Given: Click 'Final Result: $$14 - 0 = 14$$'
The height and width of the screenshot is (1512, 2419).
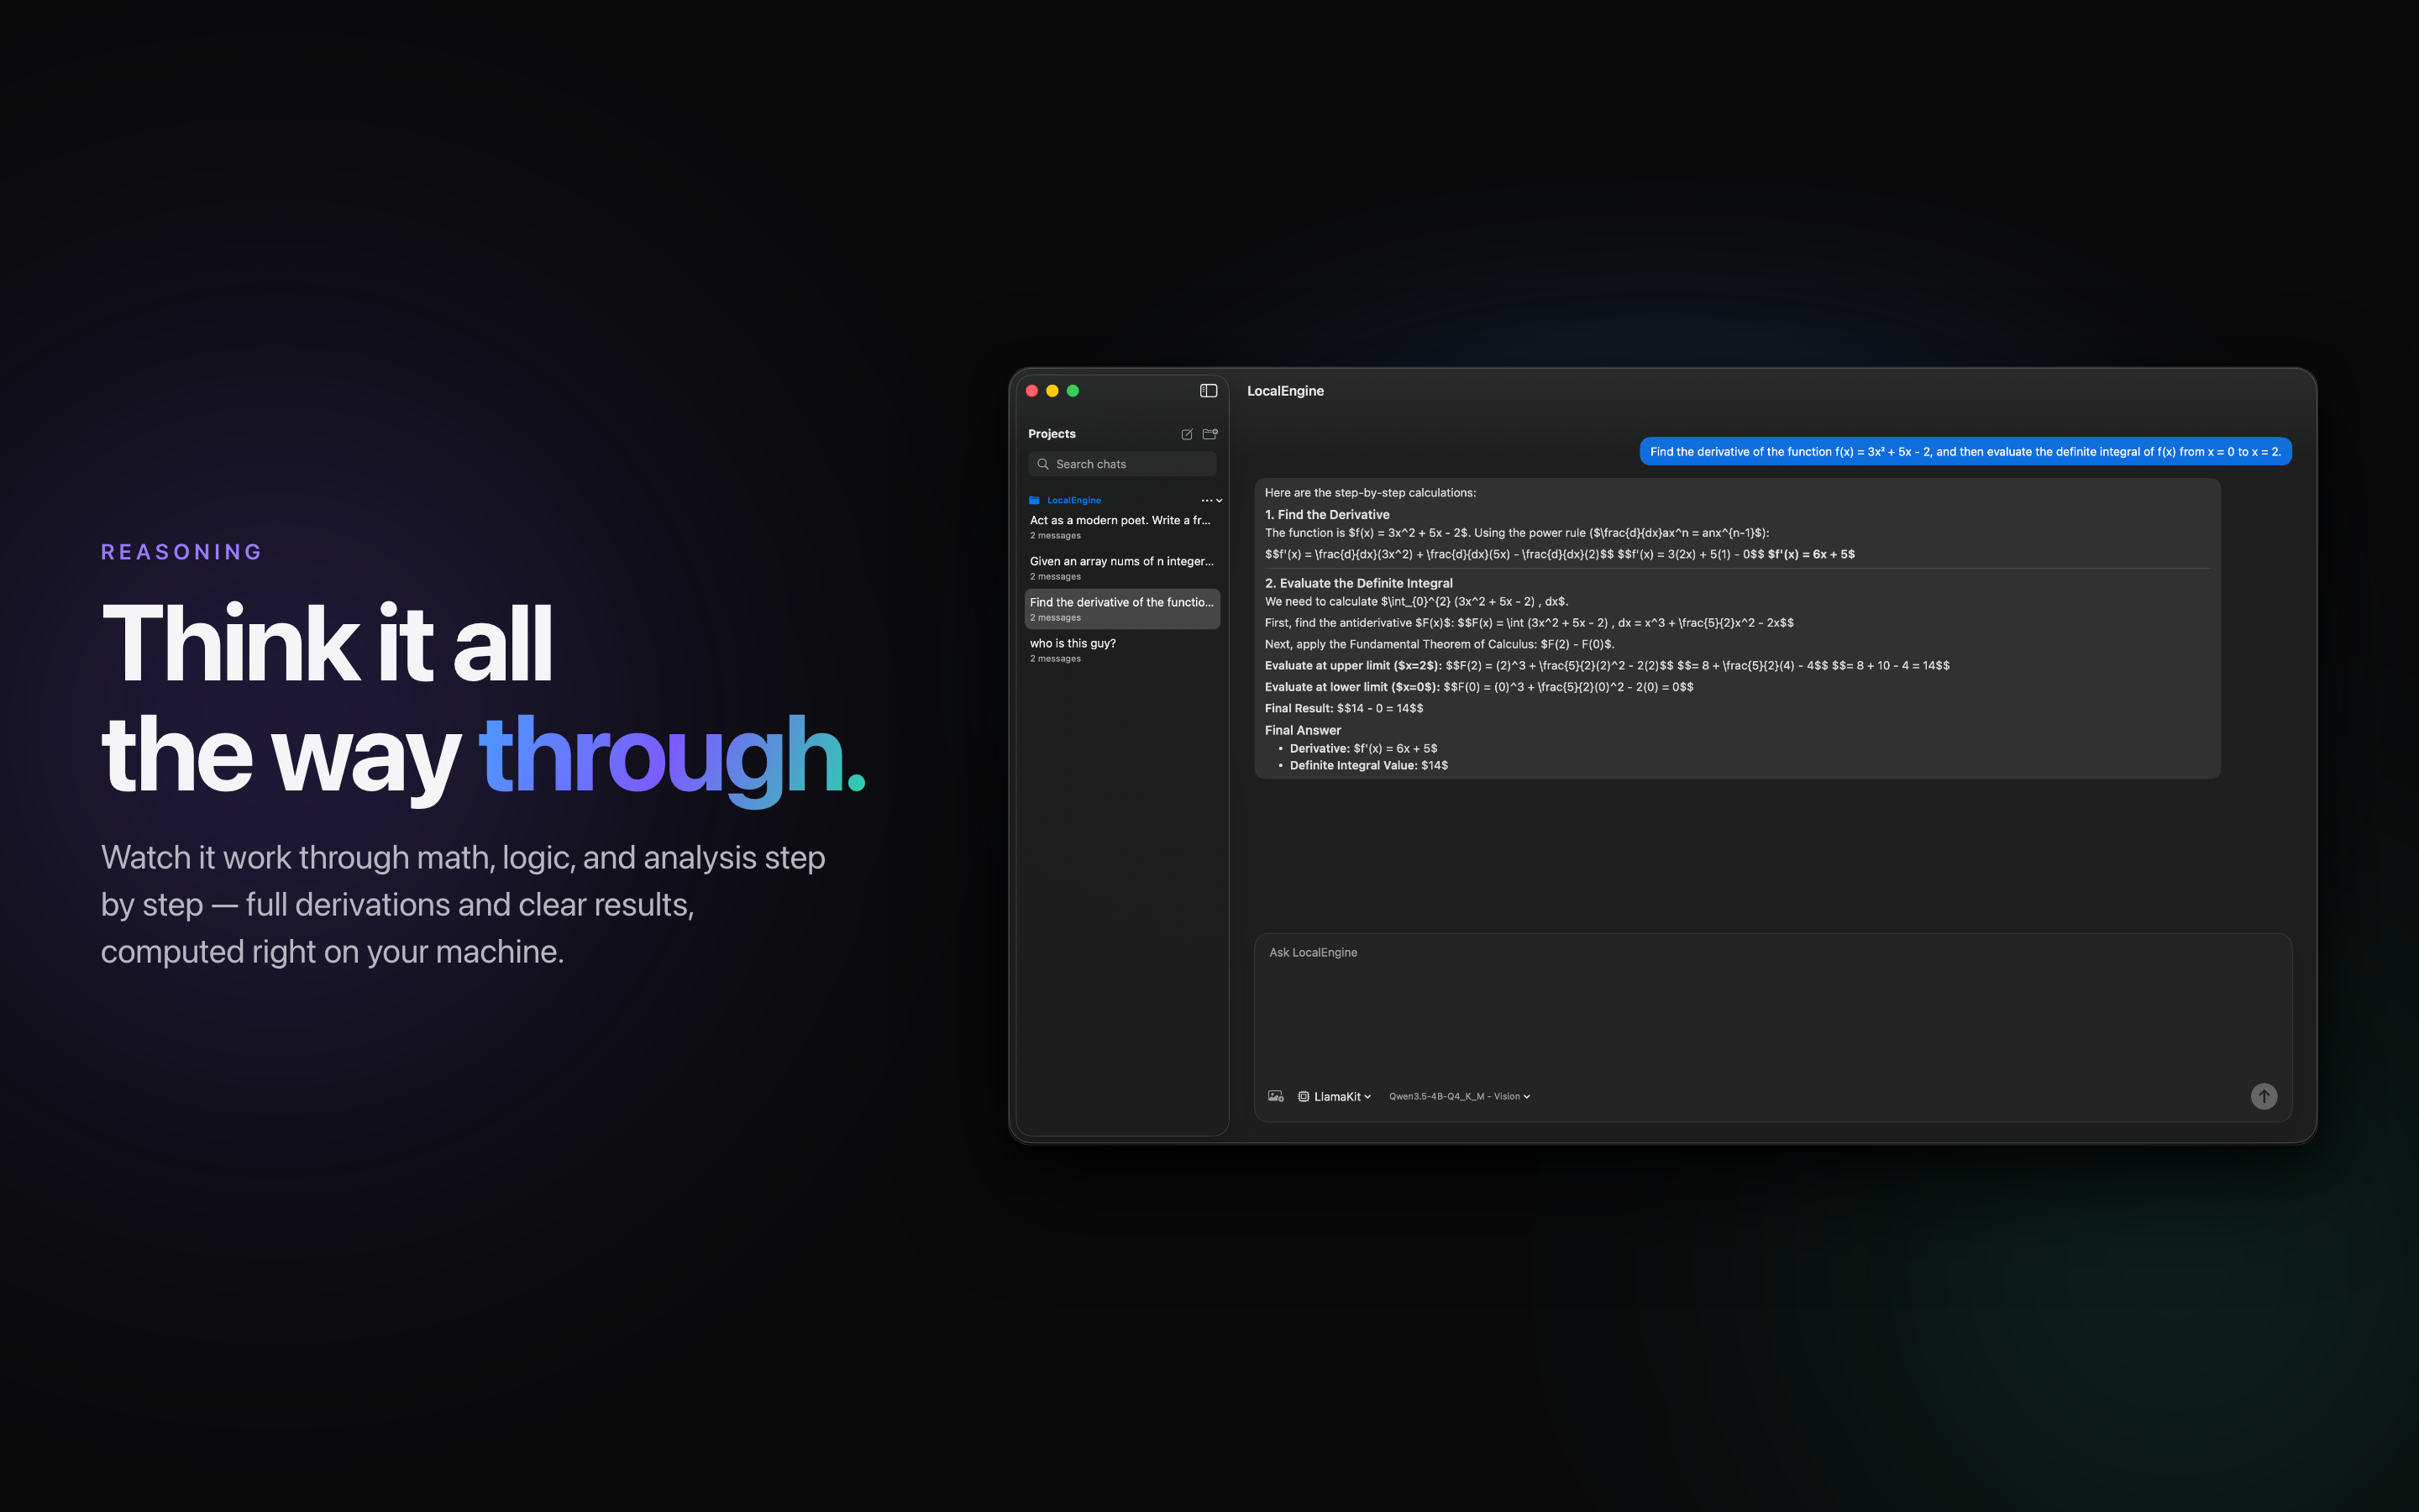Looking at the screenshot, I should pos(1343,708).
